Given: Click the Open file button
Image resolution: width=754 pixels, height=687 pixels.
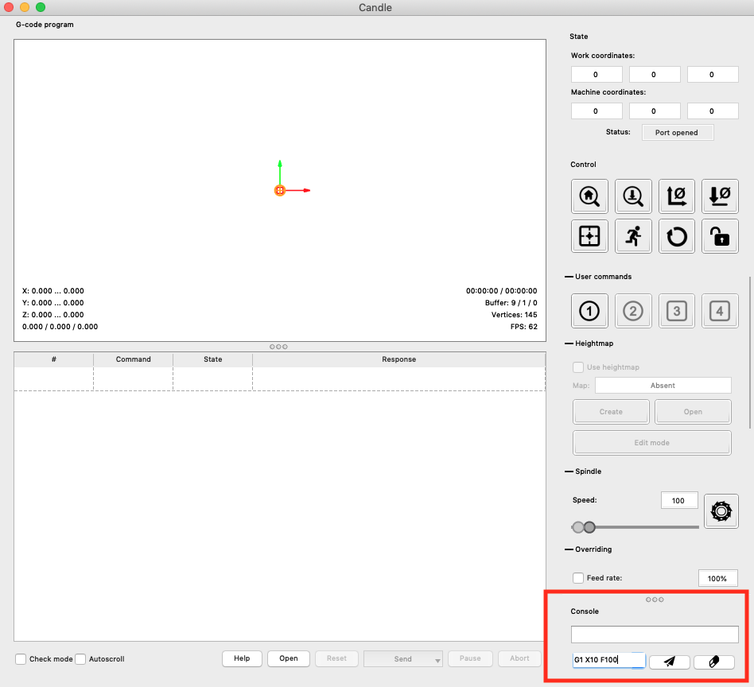Looking at the screenshot, I should [x=288, y=658].
